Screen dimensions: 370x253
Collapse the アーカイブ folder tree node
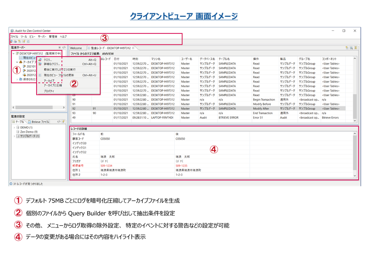17,62
